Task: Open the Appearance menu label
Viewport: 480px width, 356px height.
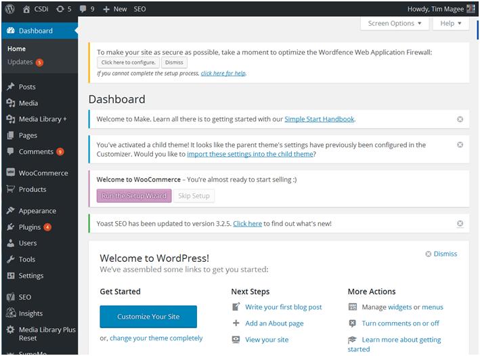Action: coord(37,211)
